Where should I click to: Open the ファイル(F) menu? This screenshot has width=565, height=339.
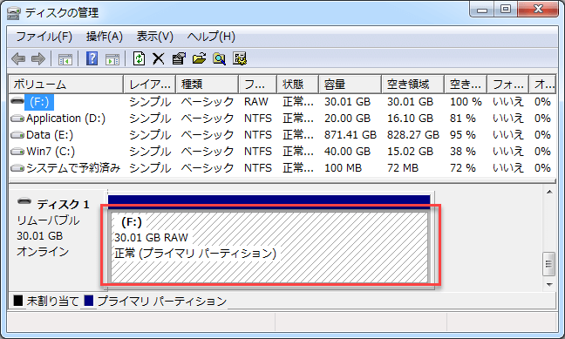[44, 37]
